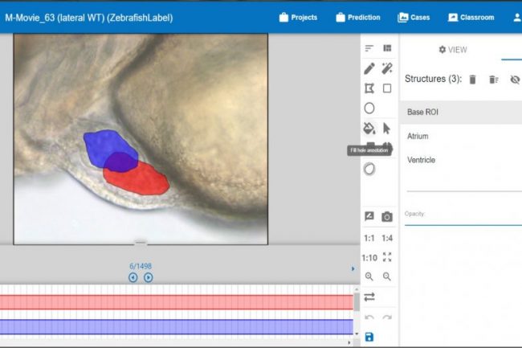Go to next frame
Screen dimensions: 522x348
coord(148,277)
